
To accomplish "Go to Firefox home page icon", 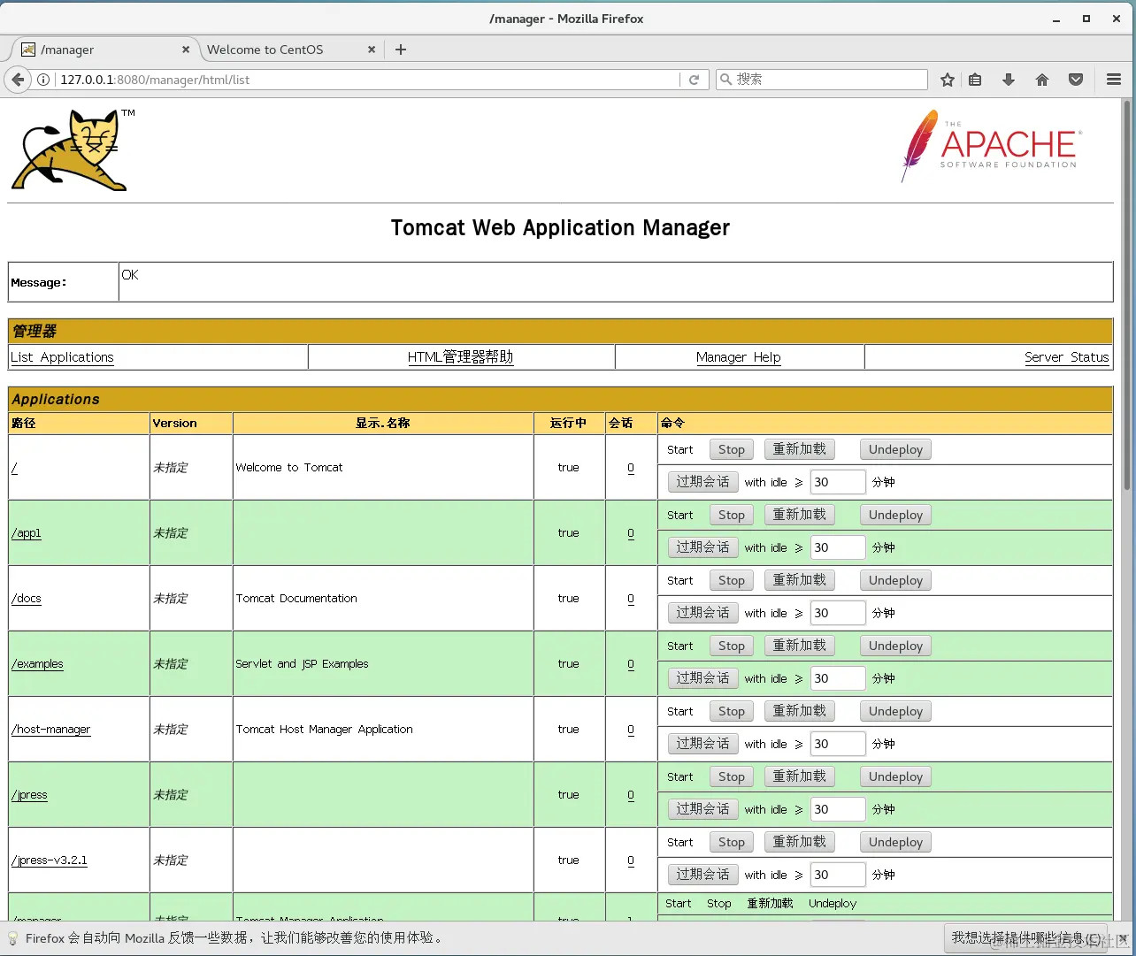I will coord(1042,80).
